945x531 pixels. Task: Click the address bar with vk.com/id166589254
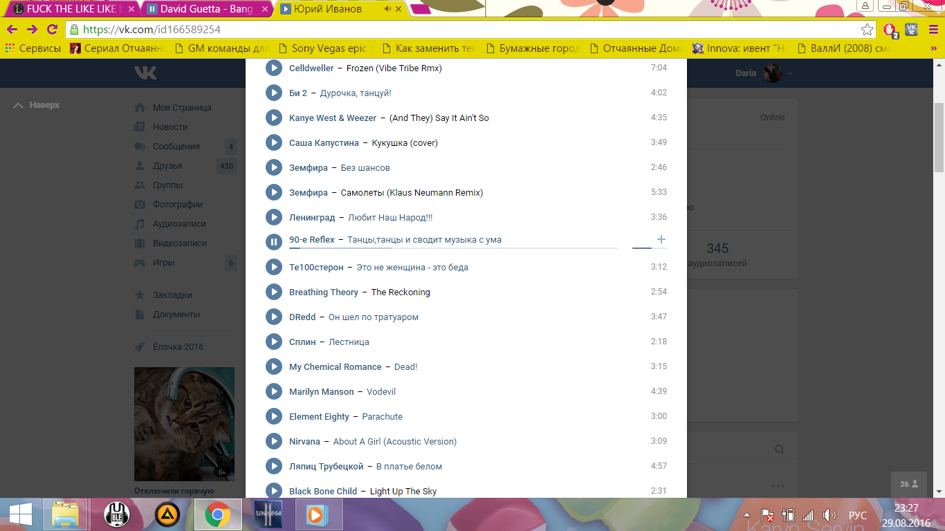pyautogui.click(x=470, y=30)
